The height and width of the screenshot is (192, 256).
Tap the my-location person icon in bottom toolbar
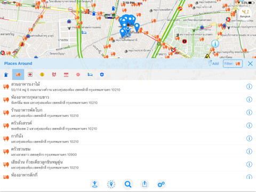pos(94,184)
